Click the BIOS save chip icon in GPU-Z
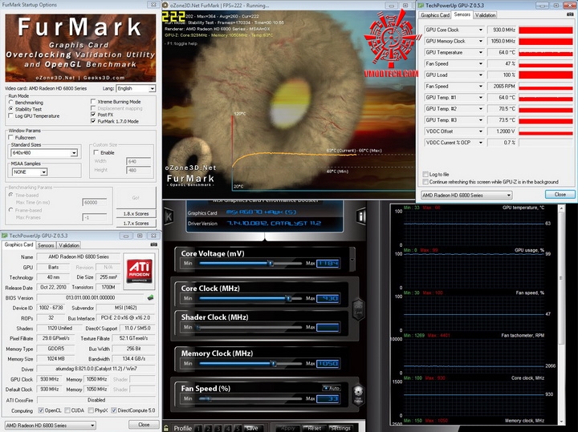 150,297
